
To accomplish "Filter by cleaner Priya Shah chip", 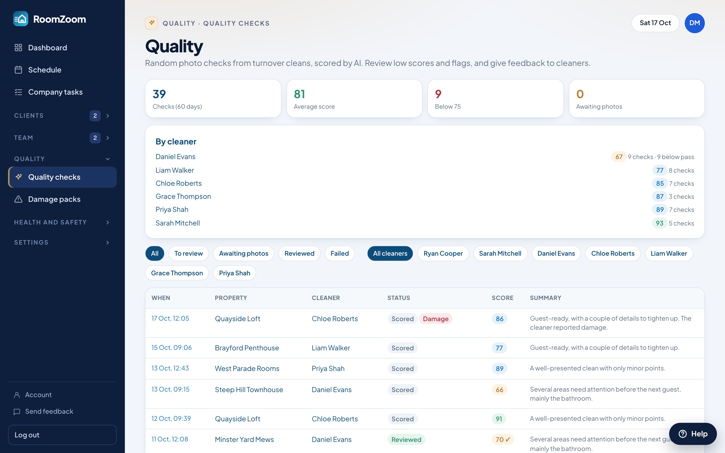I will (234, 273).
